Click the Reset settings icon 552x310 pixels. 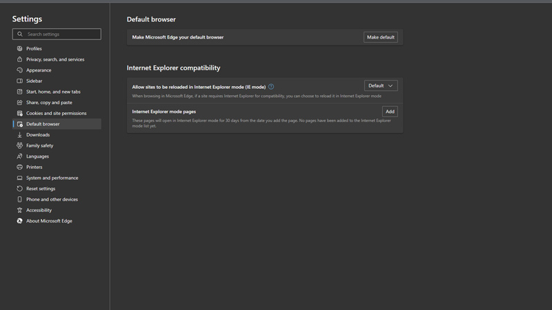tap(20, 188)
